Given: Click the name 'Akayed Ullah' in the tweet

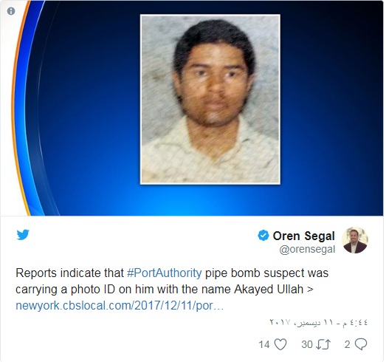Looking at the screenshot, I should click(269, 290).
